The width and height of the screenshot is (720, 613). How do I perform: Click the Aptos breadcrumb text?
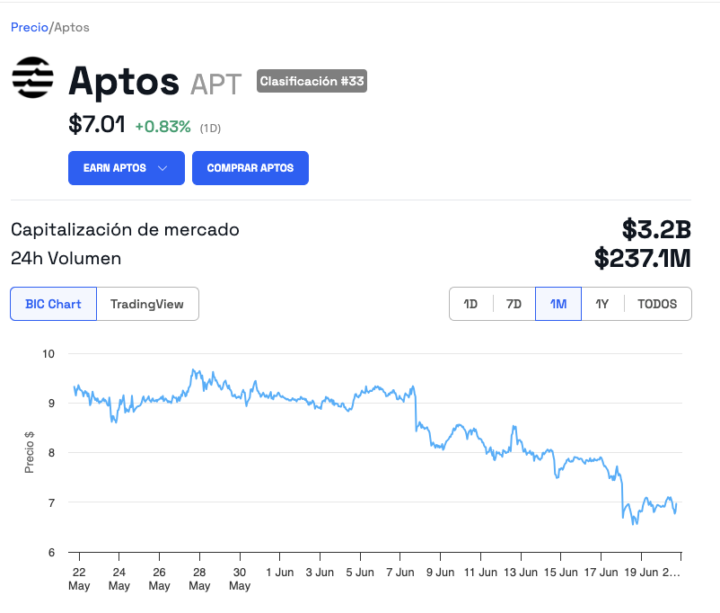tap(72, 27)
